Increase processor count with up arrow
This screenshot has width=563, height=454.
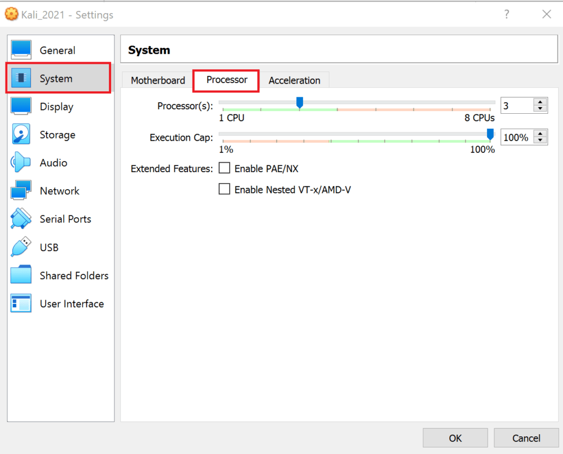540,102
